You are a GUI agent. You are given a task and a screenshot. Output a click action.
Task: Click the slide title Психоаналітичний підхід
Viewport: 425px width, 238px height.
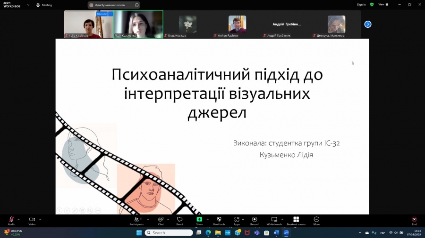click(217, 93)
